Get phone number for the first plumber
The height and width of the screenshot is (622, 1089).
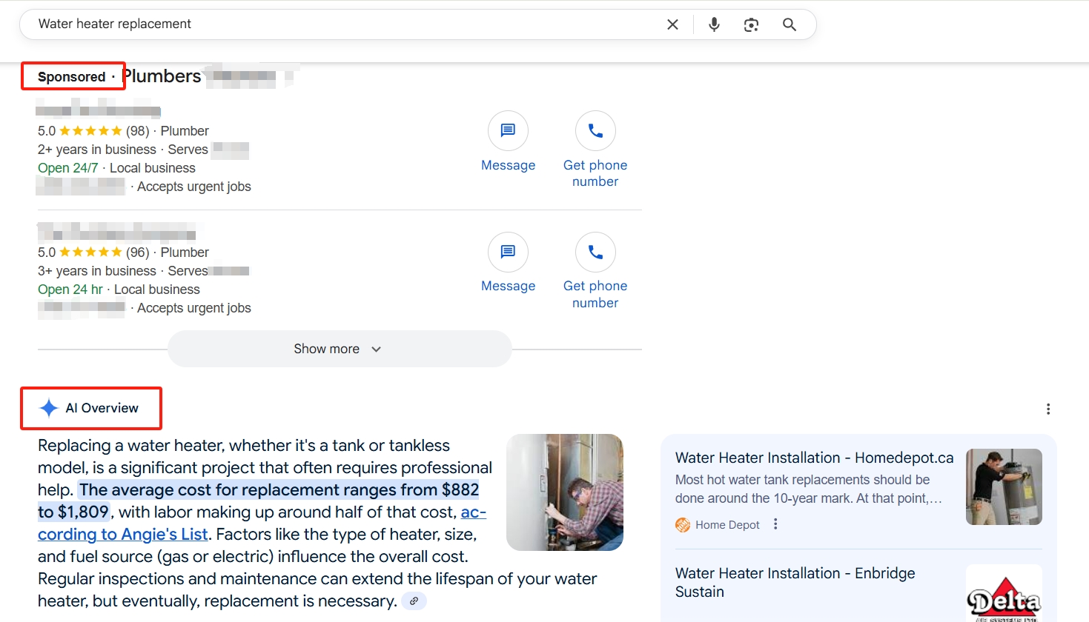click(x=595, y=131)
